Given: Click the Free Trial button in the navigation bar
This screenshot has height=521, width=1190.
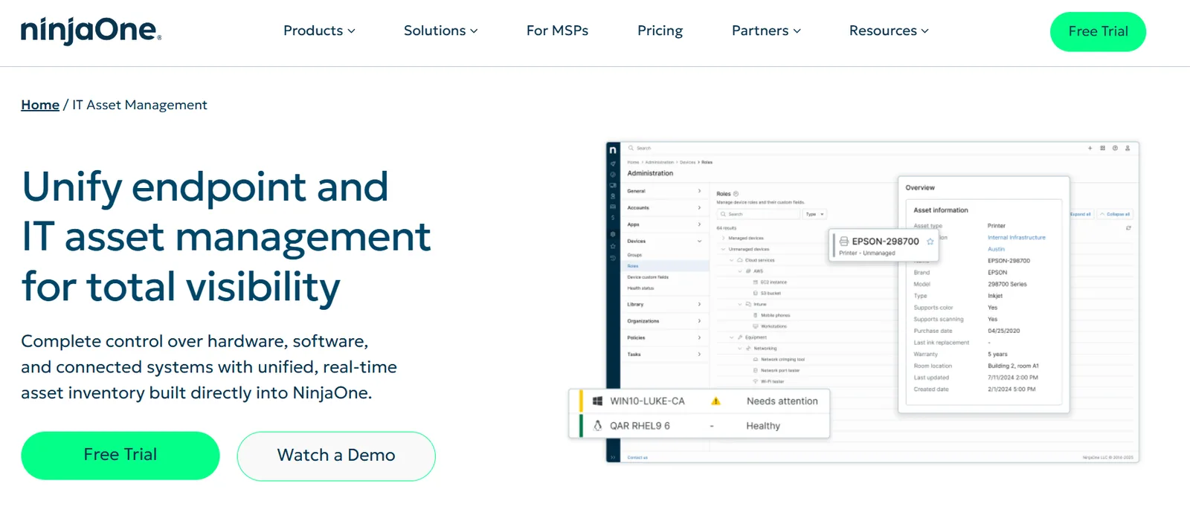Looking at the screenshot, I should click(x=1098, y=31).
